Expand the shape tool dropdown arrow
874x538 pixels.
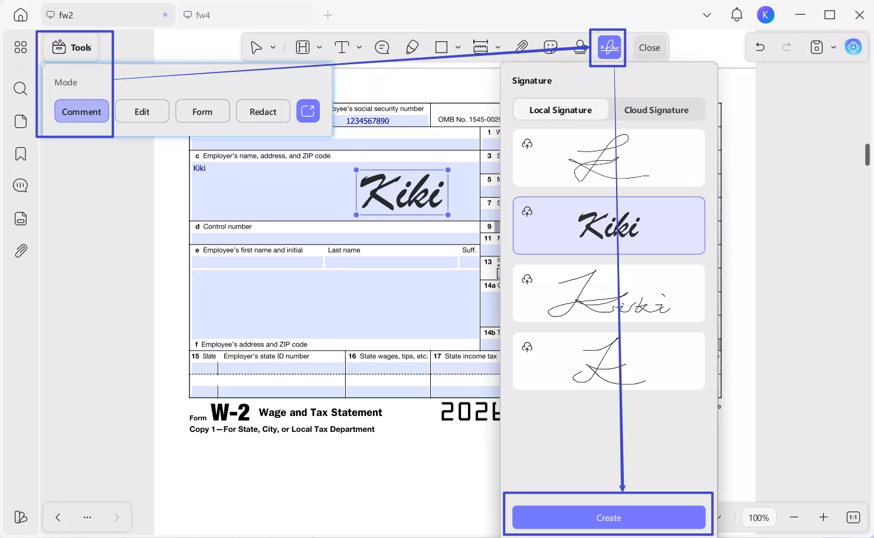(458, 47)
